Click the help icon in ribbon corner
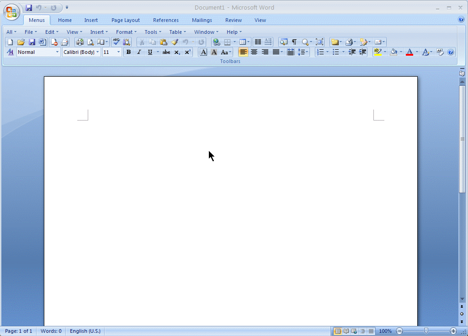 point(461,19)
